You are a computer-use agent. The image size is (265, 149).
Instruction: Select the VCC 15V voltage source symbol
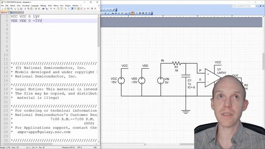[121, 81]
